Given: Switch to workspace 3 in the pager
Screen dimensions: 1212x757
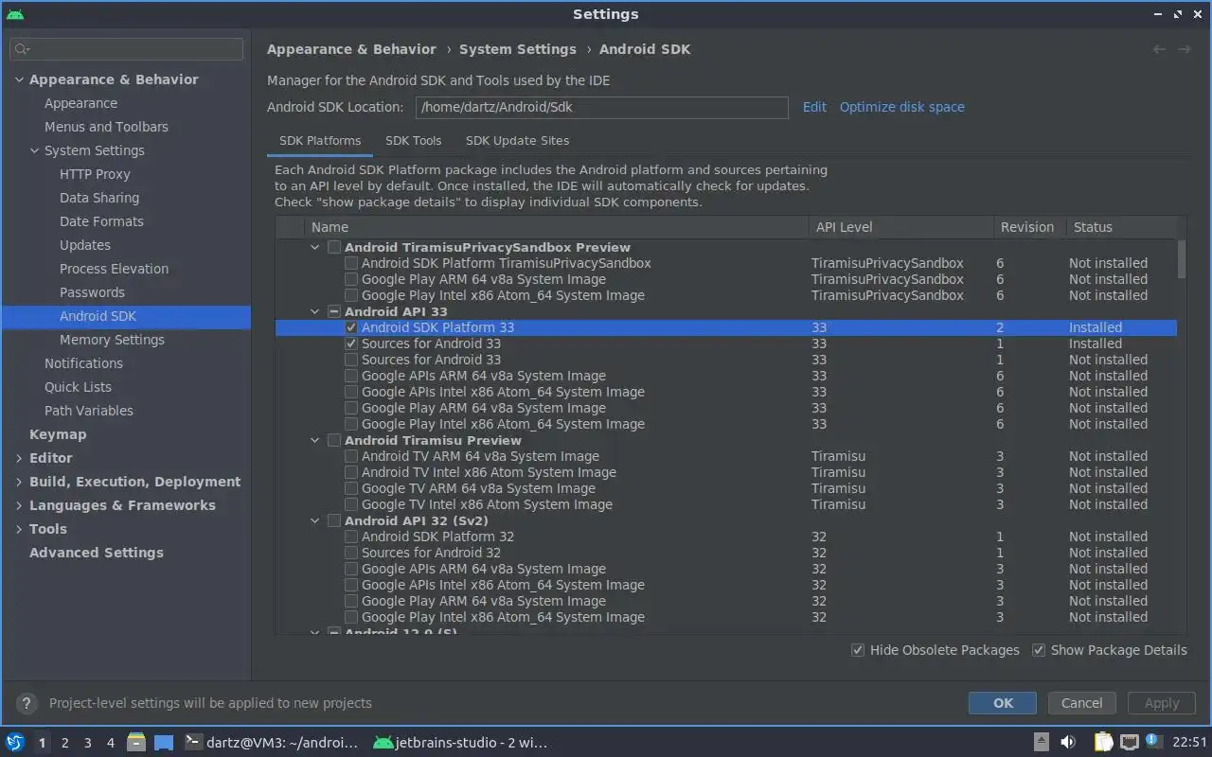Looking at the screenshot, I should pyautogui.click(x=87, y=743).
